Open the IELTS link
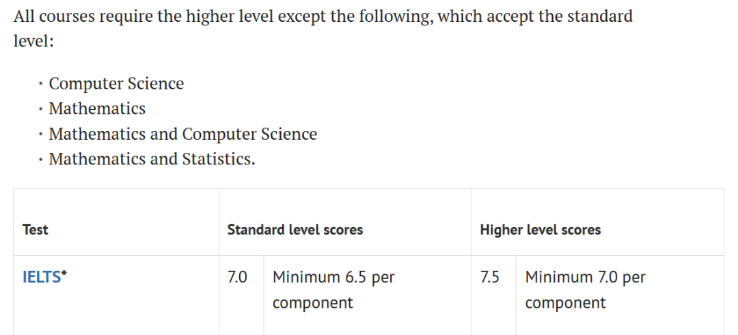Viewport: 738px width, 335px height. pyautogui.click(x=42, y=277)
